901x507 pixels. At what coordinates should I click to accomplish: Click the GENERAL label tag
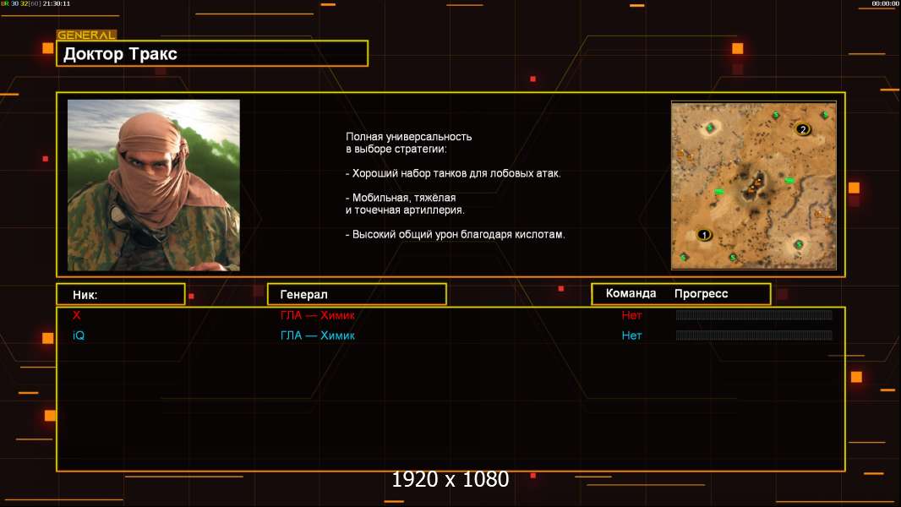86,35
